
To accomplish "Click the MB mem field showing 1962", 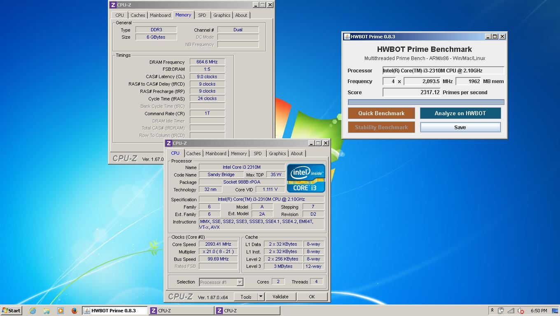I will point(469,81).
